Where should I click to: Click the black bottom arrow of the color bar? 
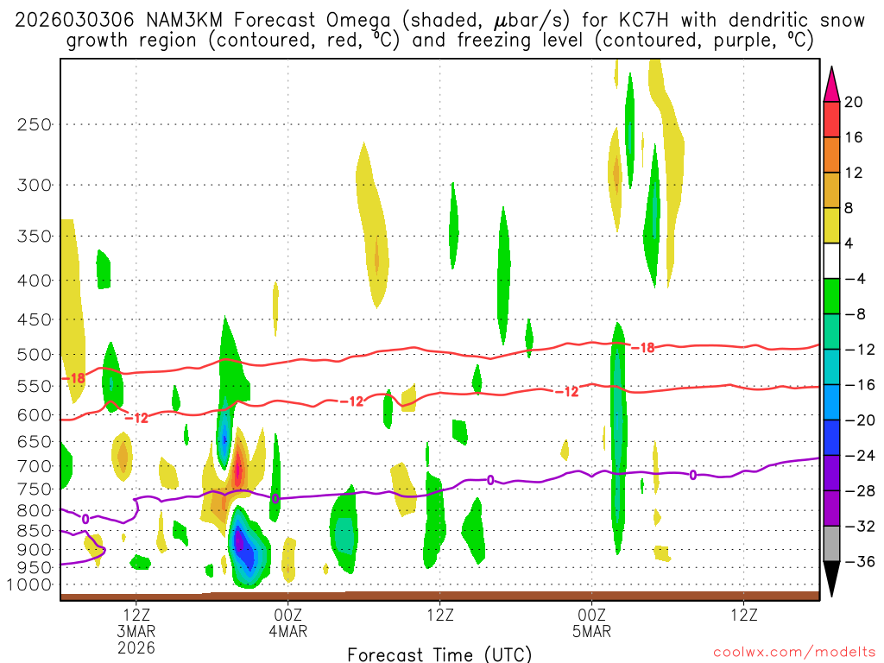pos(831,579)
